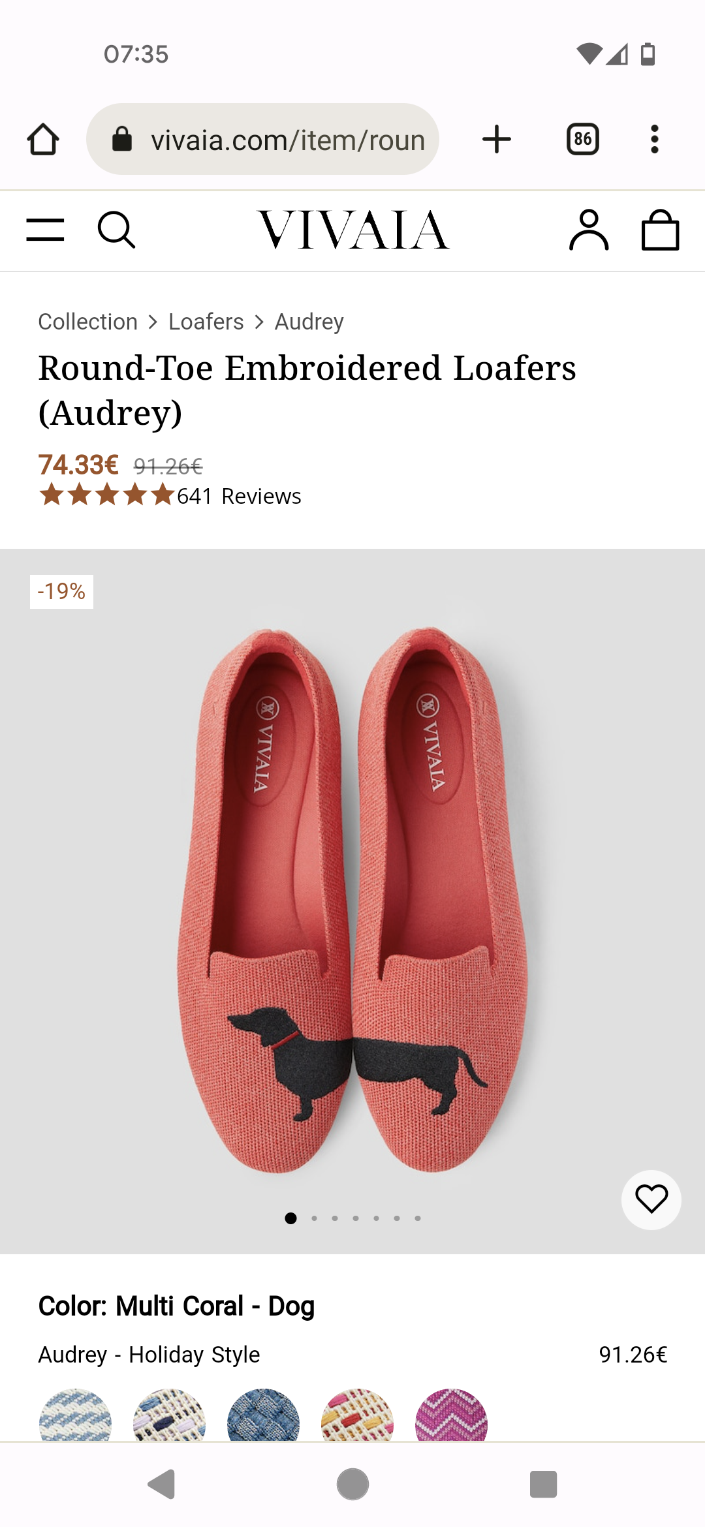Open the hamburger menu
705x1527 pixels.
[45, 230]
